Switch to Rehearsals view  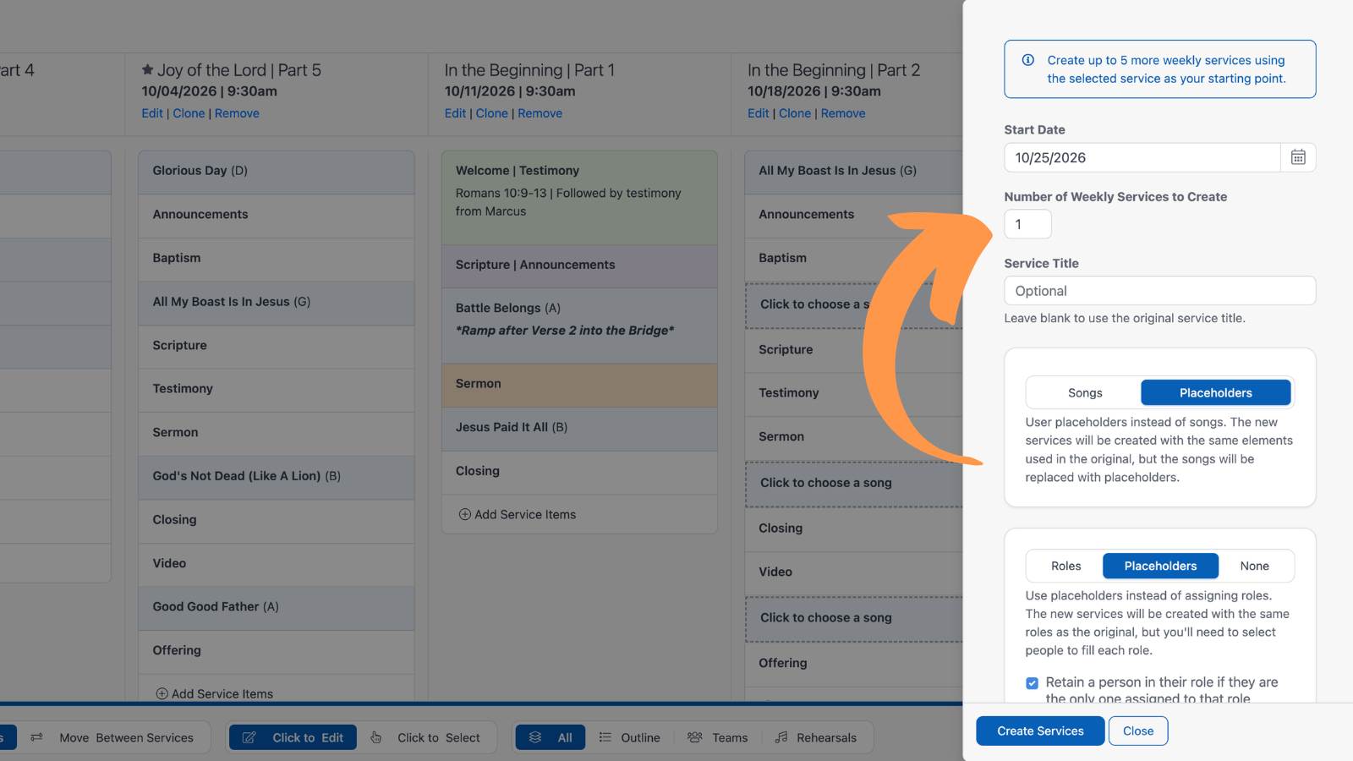817,737
